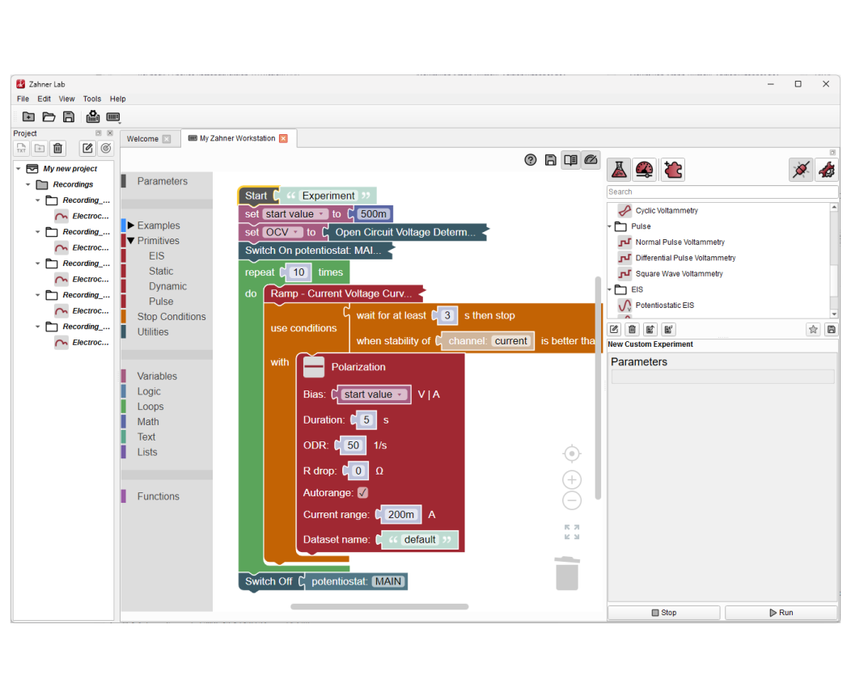Screen dimensions: 851x679
Task: Click the horizontal workspace scrollbar
Action: click(379, 606)
